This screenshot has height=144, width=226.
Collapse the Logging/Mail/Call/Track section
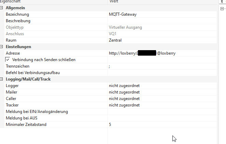[x=2, y=79]
